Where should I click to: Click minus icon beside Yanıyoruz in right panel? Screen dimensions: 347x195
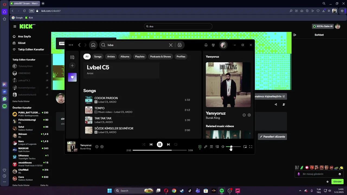[x=244, y=115]
